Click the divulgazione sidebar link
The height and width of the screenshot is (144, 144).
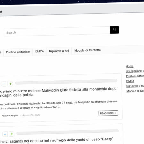tap(135, 71)
